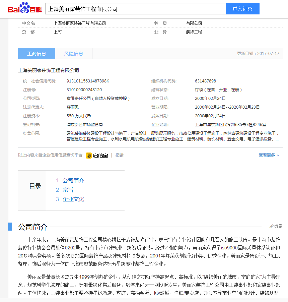
Task: Open the 风险信息 tab
Action: (74, 54)
